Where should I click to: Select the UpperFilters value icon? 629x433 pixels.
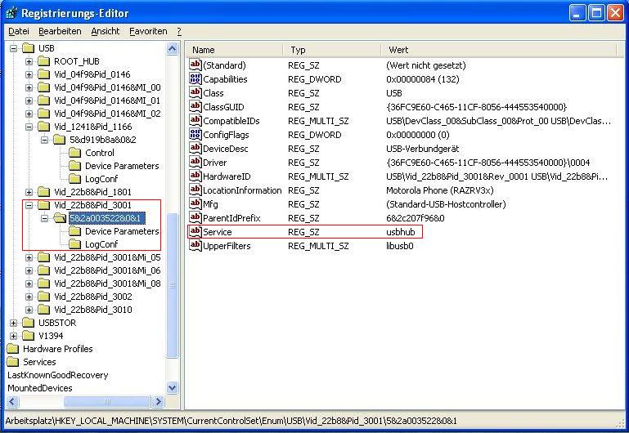click(x=195, y=246)
